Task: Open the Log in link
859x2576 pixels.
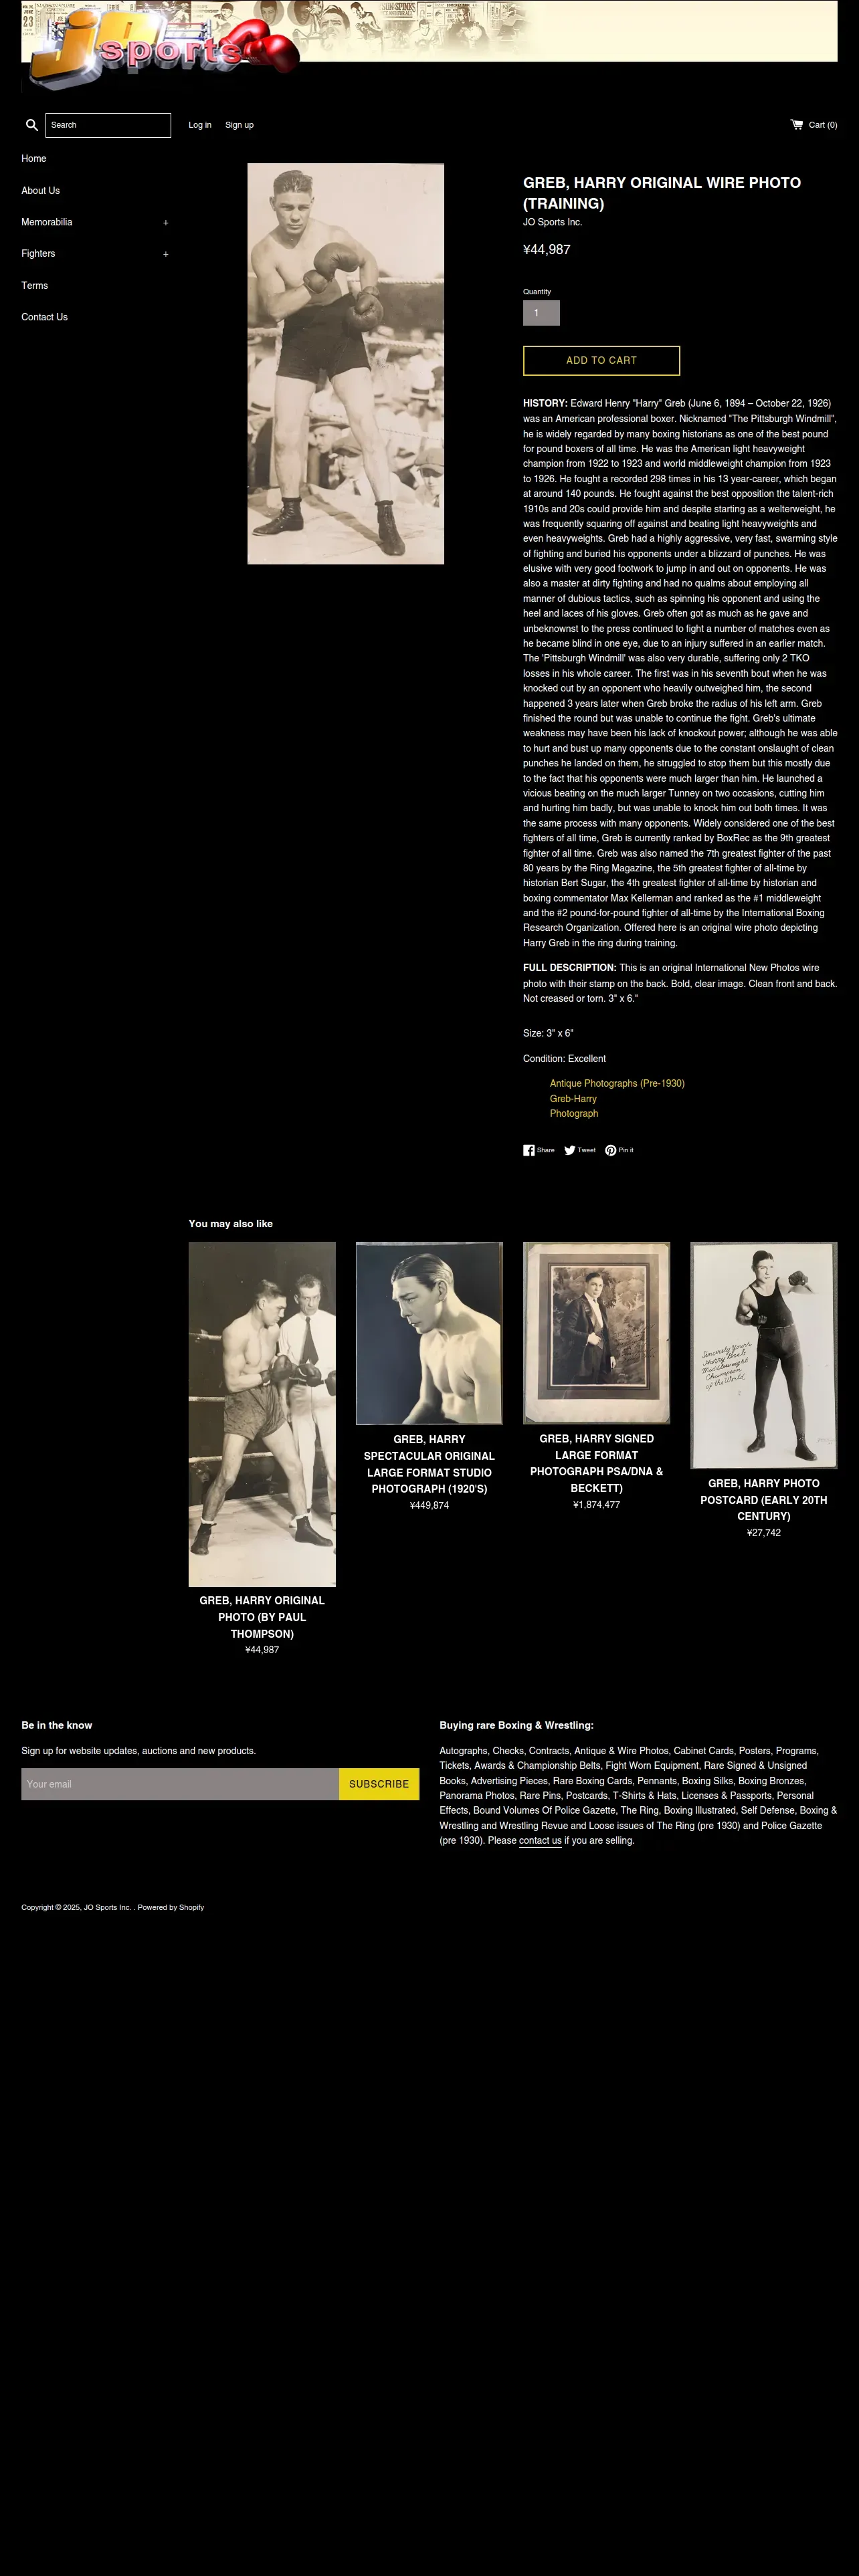Action: [x=200, y=125]
